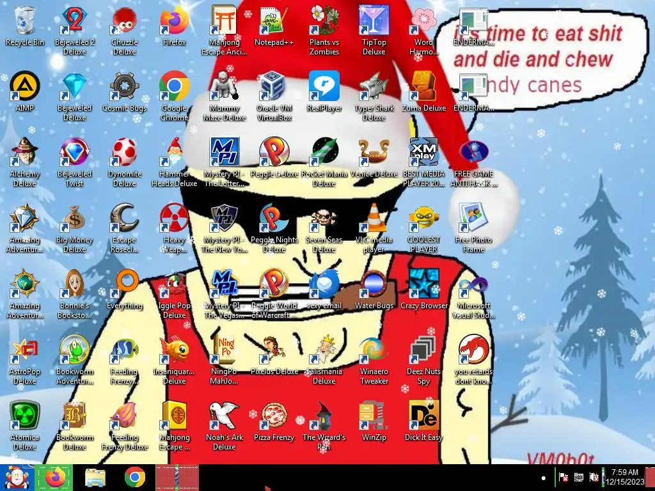
Task: Open Iggle Pop Deluxe shortcut
Action: [174, 295]
